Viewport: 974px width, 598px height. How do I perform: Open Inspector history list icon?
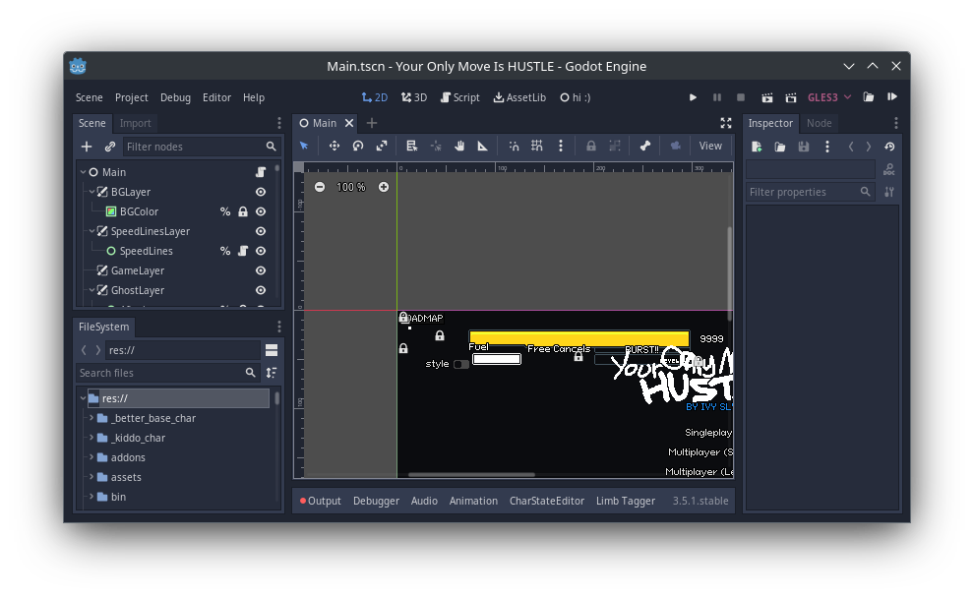tap(889, 147)
